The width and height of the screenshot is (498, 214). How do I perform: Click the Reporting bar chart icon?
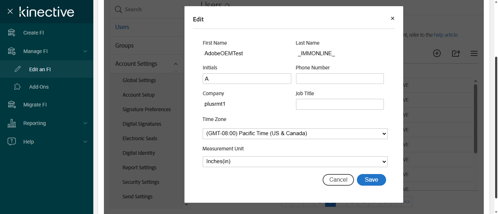coord(12,123)
